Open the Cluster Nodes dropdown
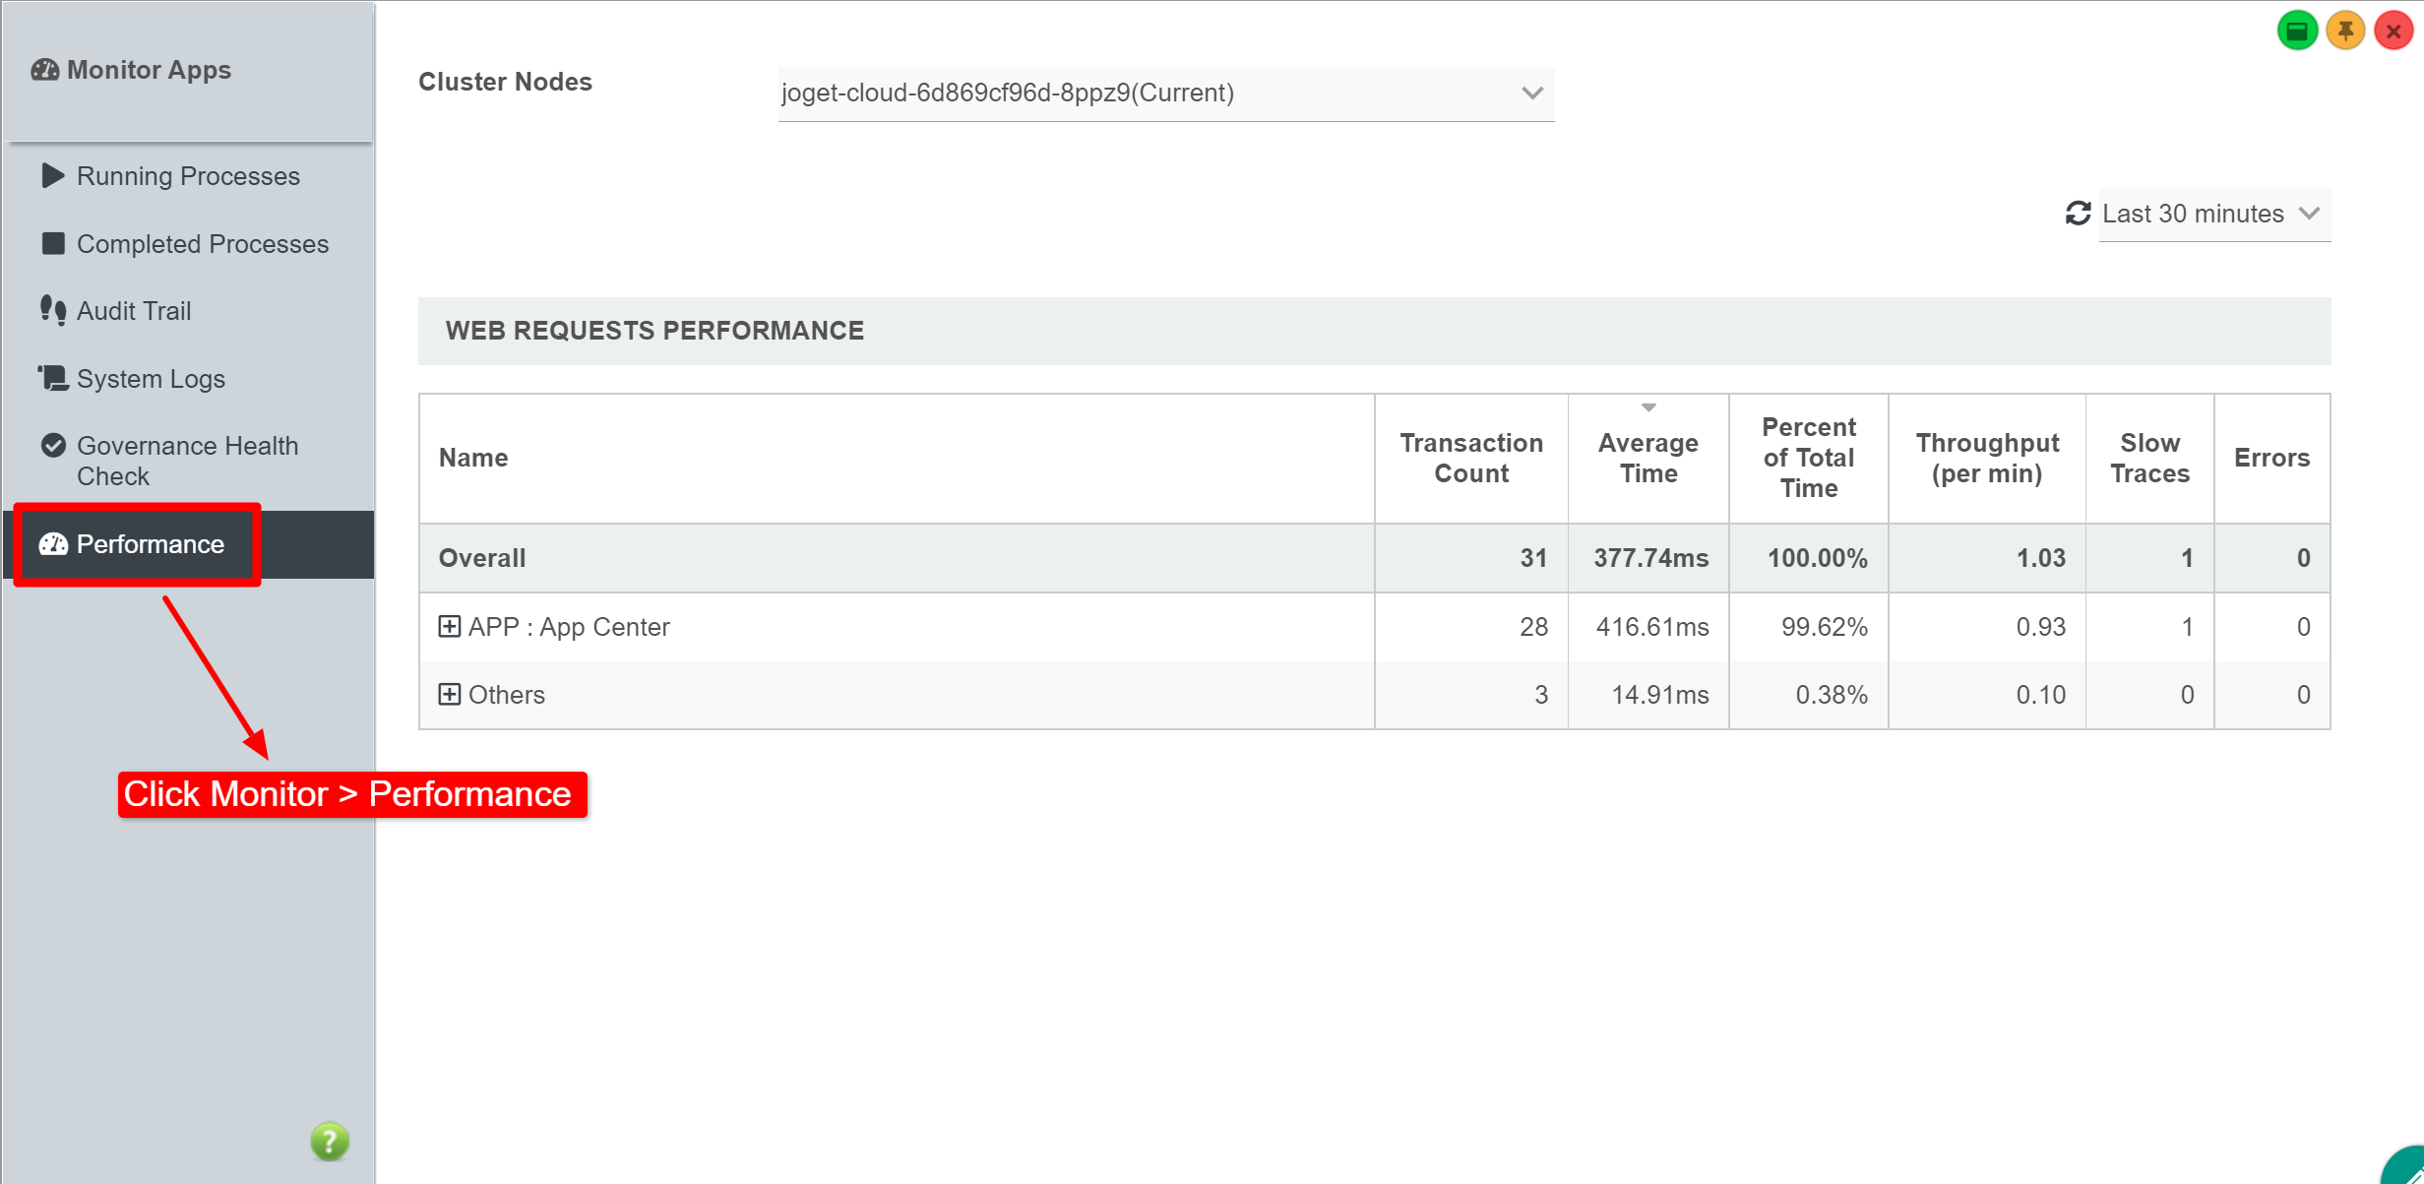Viewport: 2424px width, 1184px height. pos(1165,93)
